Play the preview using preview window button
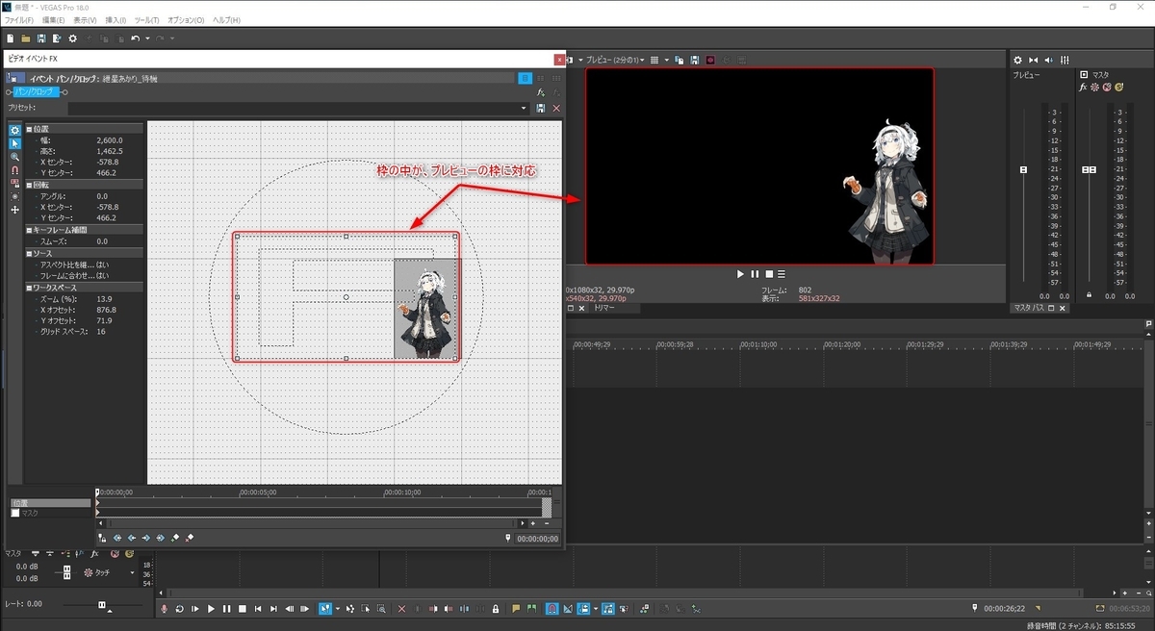The width and height of the screenshot is (1155, 631). [x=741, y=274]
